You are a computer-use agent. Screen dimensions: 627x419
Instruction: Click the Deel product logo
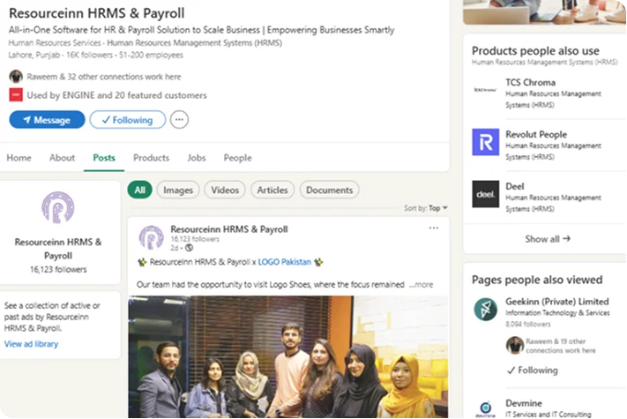point(485,194)
